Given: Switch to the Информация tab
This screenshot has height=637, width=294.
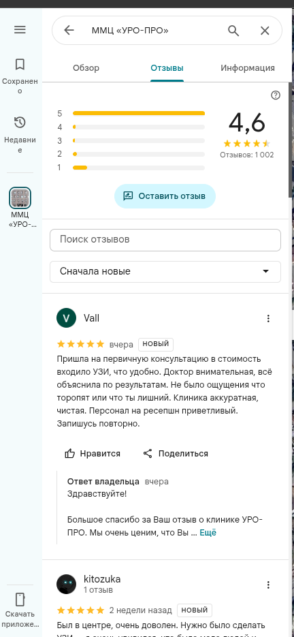Looking at the screenshot, I should pos(248,68).
